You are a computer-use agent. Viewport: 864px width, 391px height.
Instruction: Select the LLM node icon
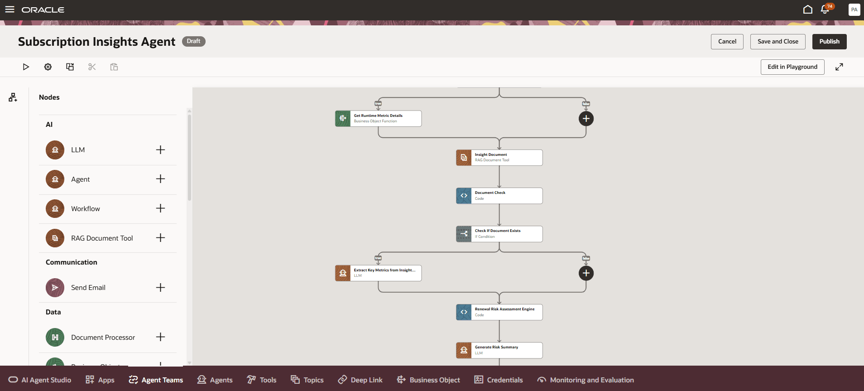point(55,150)
